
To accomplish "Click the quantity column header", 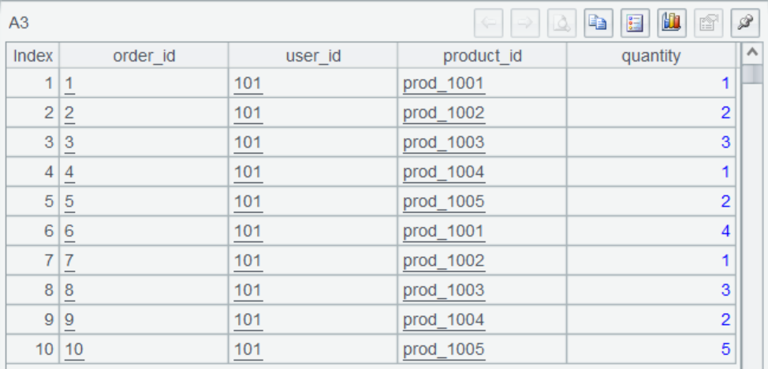I will (651, 56).
